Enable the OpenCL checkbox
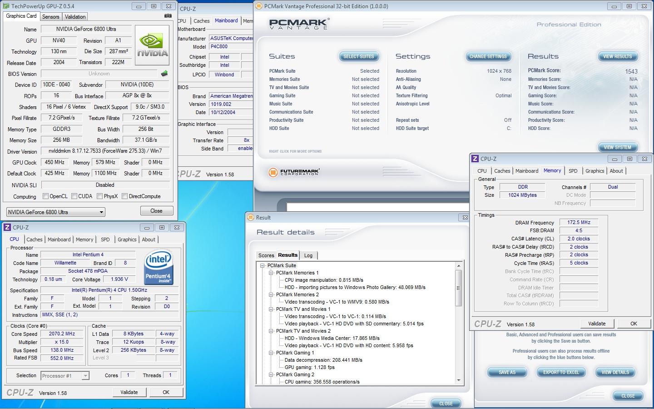 [x=45, y=196]
